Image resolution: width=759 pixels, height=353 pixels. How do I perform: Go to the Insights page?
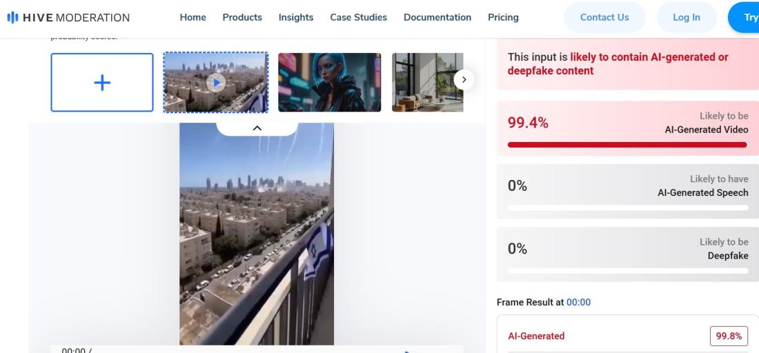[296, 17]
